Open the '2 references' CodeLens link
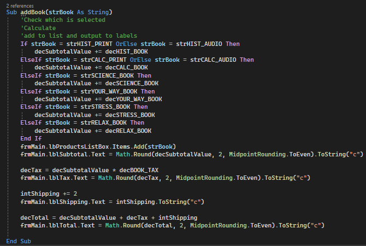 coord(20,6)
